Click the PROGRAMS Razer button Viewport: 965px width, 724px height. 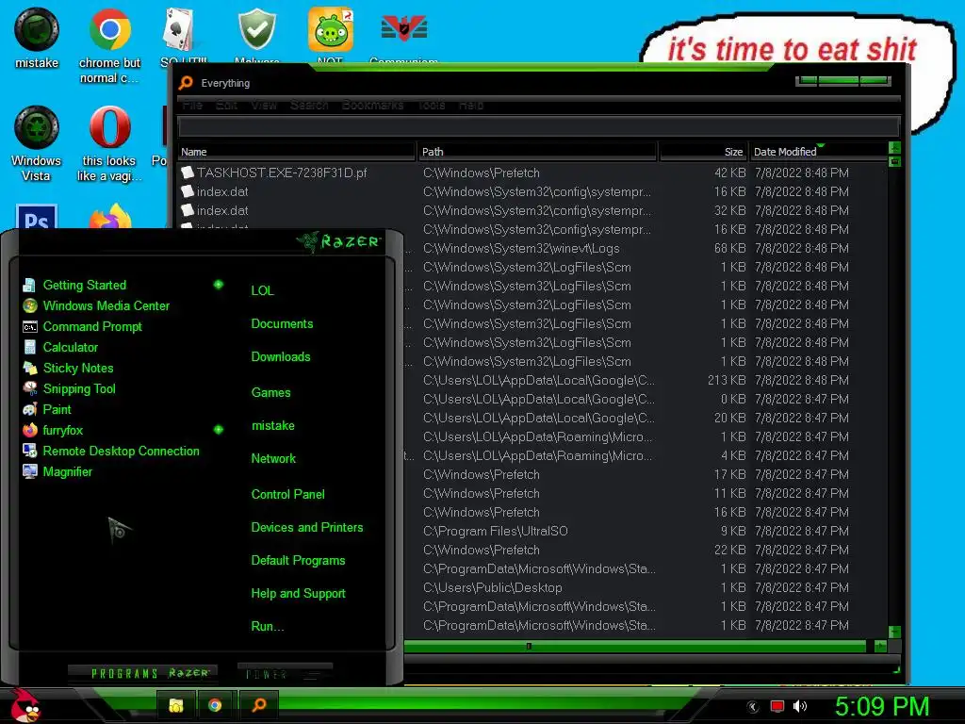(142, 673)
